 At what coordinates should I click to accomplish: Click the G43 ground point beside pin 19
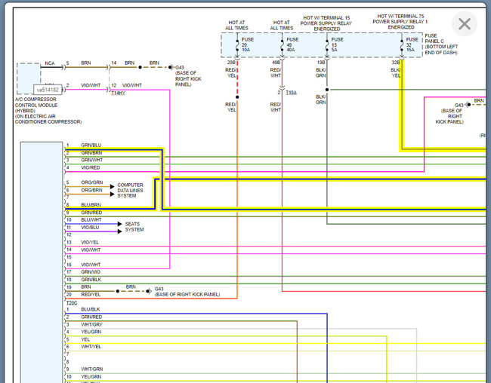(x=148, y=291)
